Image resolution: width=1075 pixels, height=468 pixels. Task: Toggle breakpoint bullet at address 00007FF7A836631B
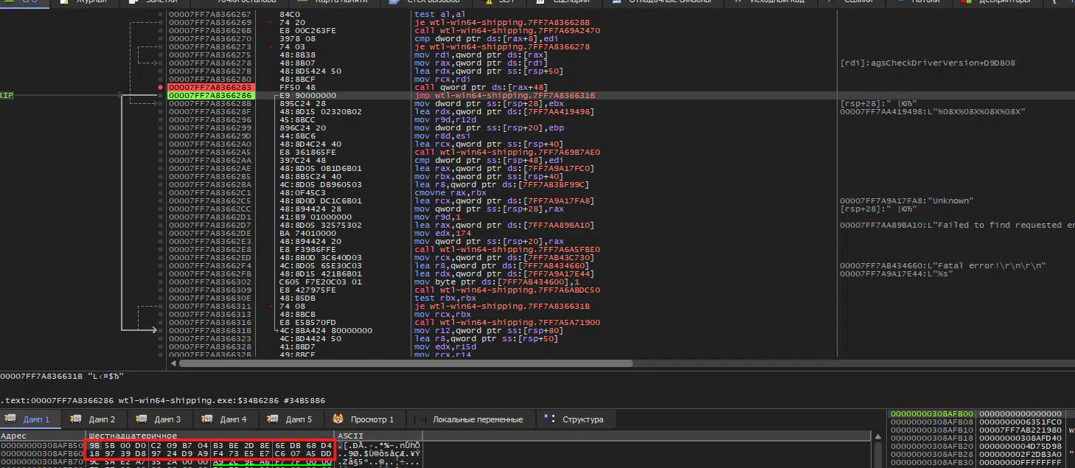tap(161, 331)
